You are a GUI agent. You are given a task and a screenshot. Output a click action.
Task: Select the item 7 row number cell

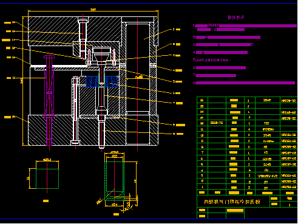coord(202,152)
